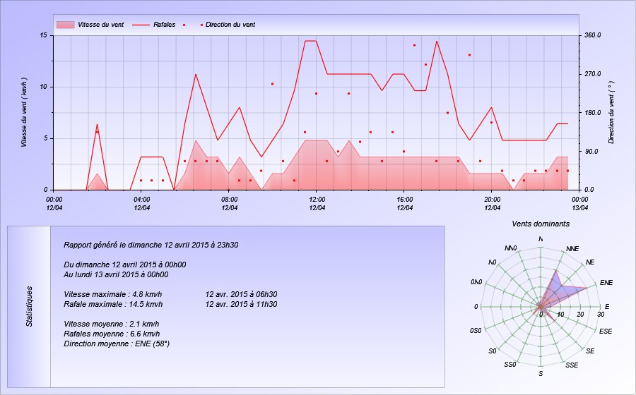Image resolution: width=636 pixels, height=395 pixels.
Task: Click the 'Vitesse du vent' legend label
Action: point(100,25)
